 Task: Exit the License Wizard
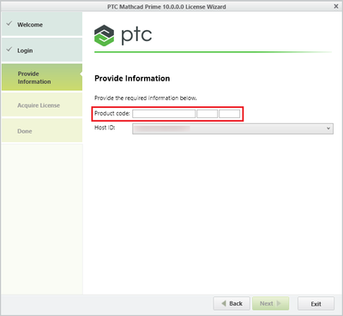point(316,303)
